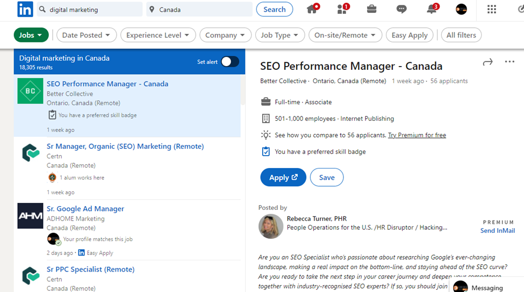
Task: Toggle the Set alert switch
Action: point(230,62)
